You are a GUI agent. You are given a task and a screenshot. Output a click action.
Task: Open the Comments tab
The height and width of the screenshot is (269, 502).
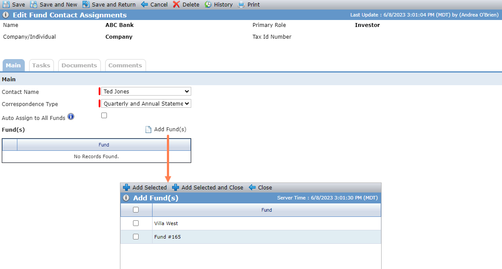coord(125,65)
